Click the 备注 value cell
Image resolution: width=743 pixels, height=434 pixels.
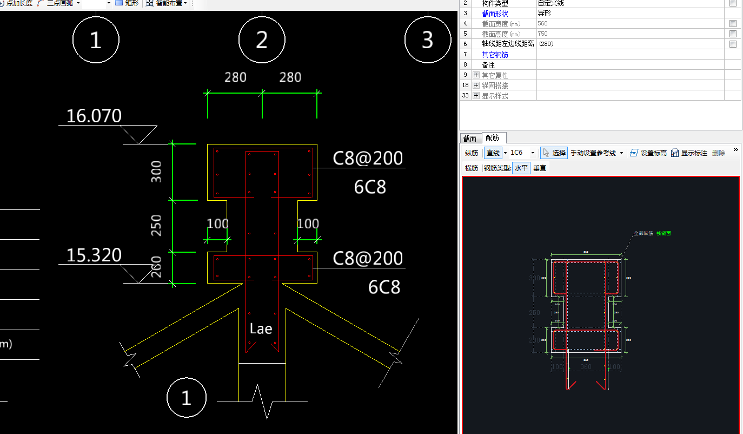point(630,64)
